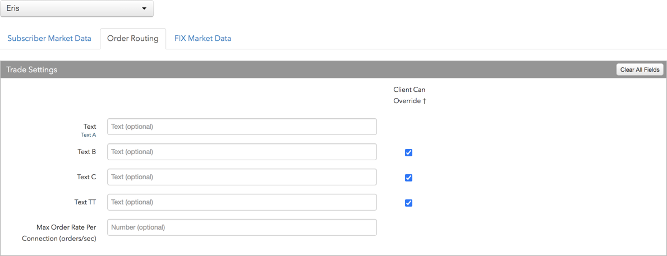Open the Eris exchange dropdown
Viewport: 667px width, 256px height.
pos(76,8)
